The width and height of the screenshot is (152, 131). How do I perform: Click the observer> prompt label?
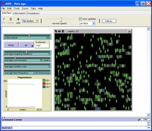pyautogui.click(x=7, y=128)
